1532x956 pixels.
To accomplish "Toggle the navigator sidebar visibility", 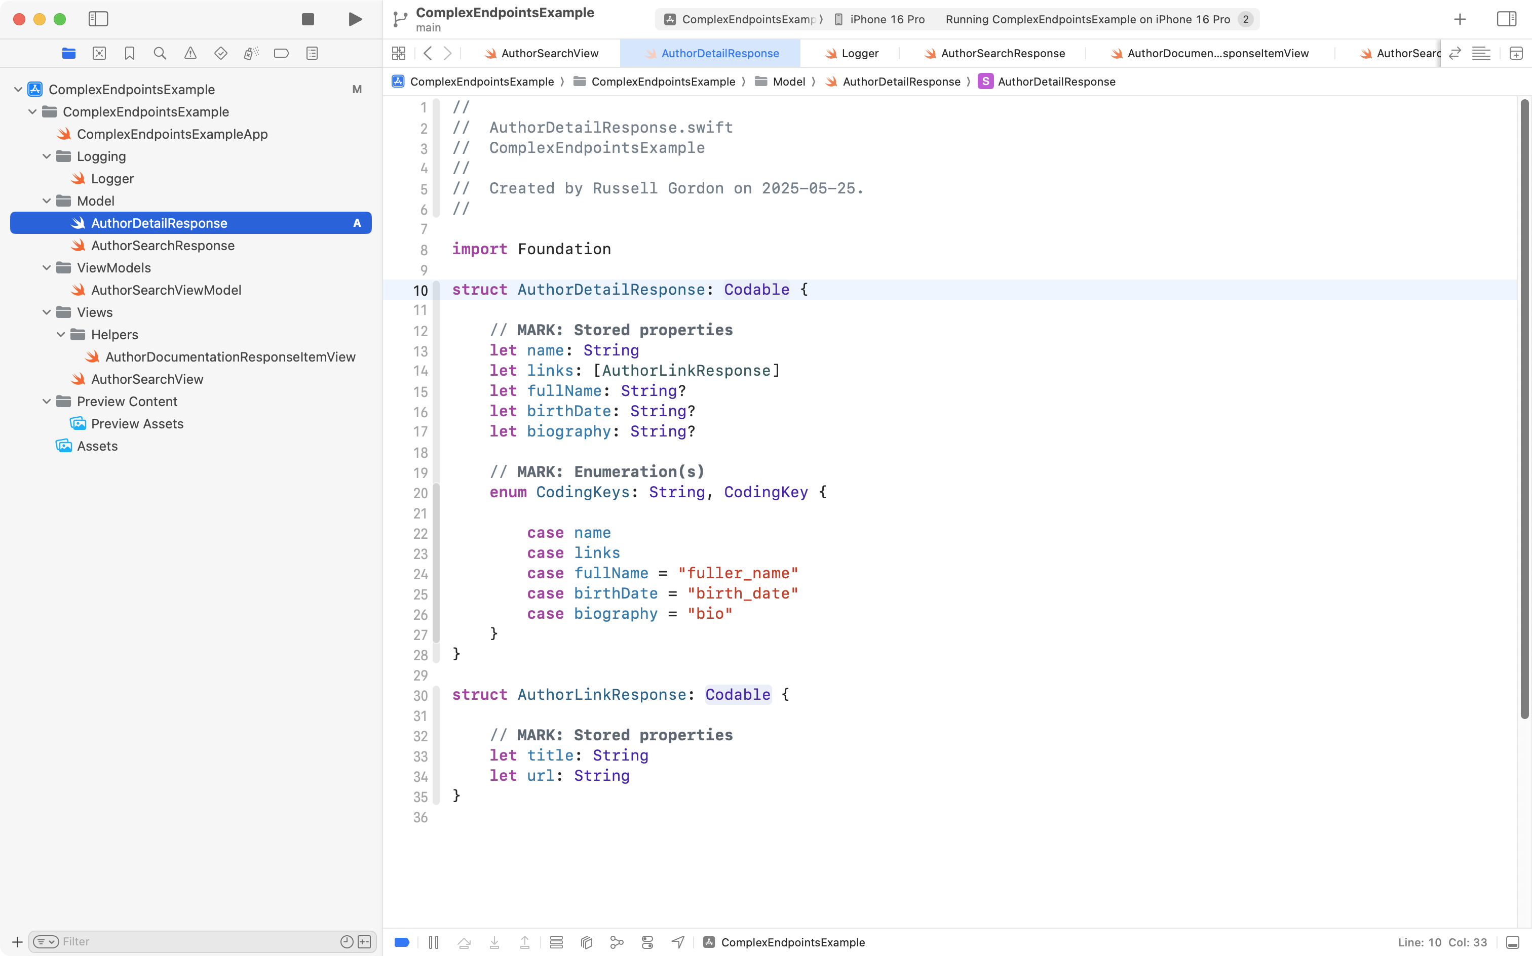I will point(98,19).
